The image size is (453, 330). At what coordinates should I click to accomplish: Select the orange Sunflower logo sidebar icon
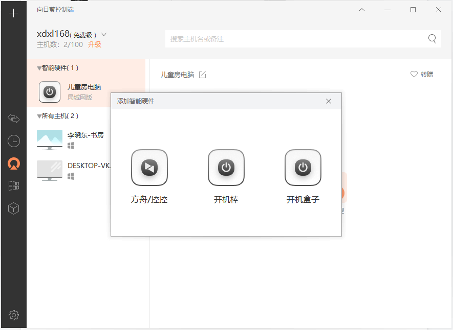[14, 163]
